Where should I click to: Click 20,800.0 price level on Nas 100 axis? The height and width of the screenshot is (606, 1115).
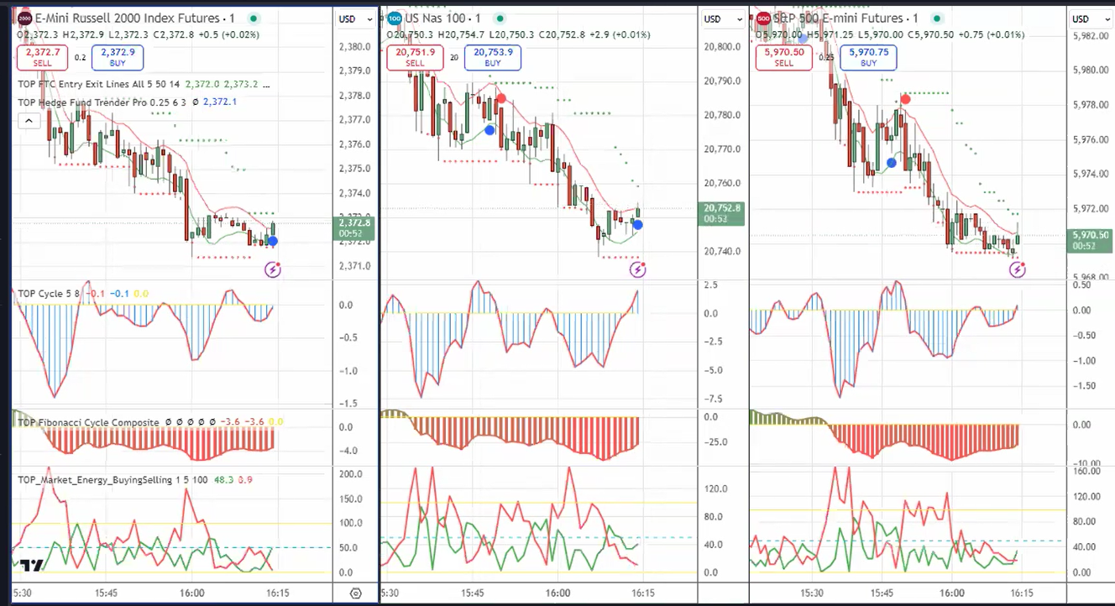723,48
